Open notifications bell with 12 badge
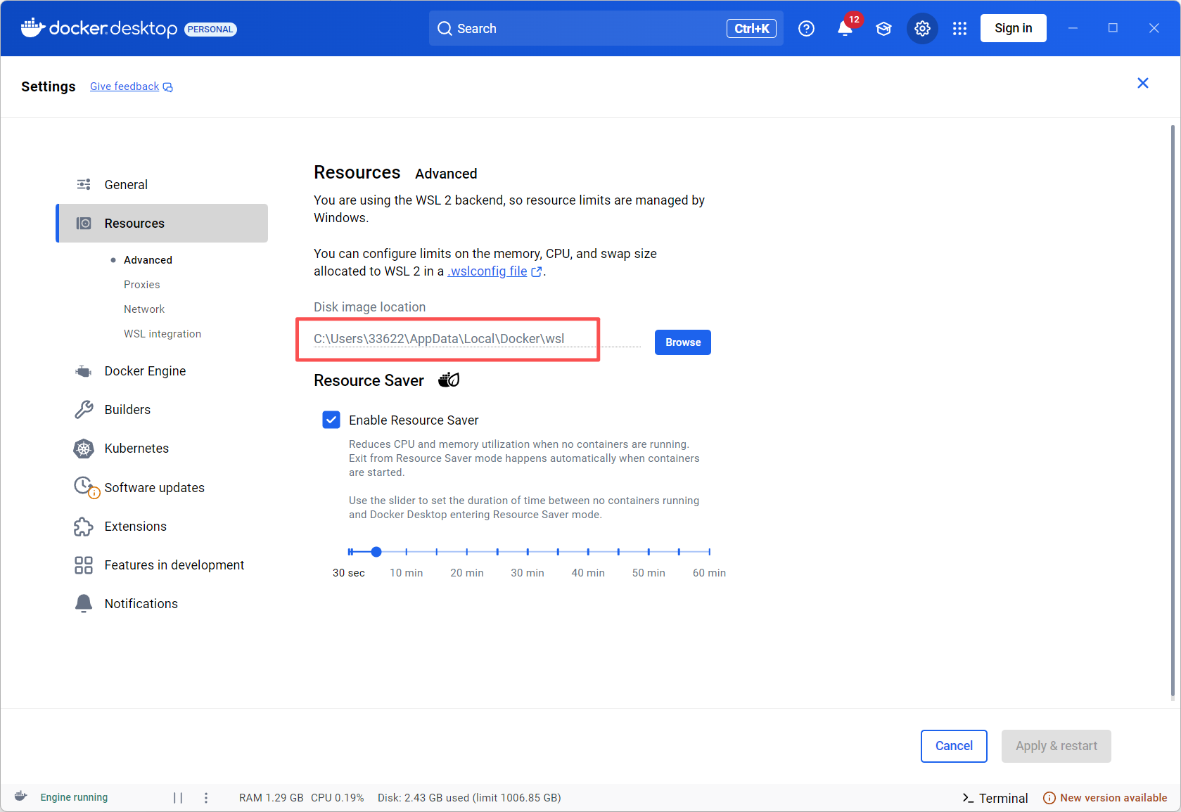1181x812 pixels. [x=845, y=28]
